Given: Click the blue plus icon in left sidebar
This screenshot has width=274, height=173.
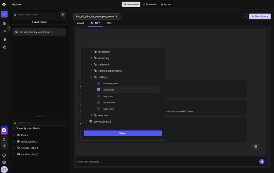Looking at the screenshot, I should point(4,14).
